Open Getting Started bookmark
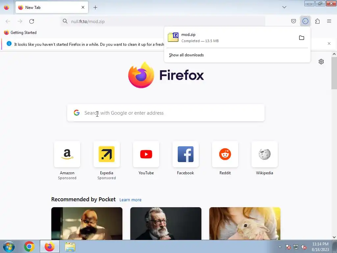 (x=20, y=33)
